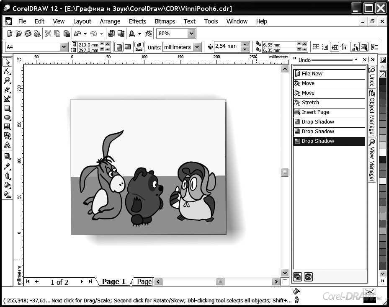Screen dimensions: 389x307
Task: Select the Smart Drawing tool
Action: (x=7, y=99)
